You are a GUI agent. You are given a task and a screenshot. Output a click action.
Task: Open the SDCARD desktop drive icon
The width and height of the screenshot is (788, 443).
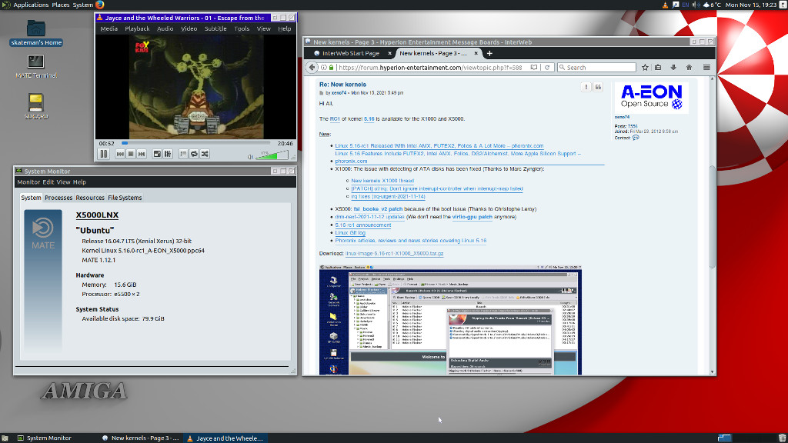(x=35, y=107)
